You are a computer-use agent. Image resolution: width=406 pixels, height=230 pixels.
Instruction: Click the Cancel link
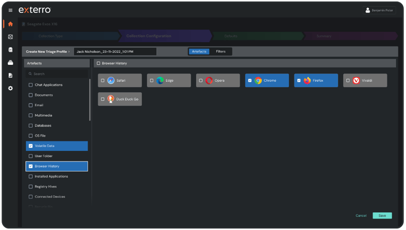pyautogui.click(x=361, y=216)
